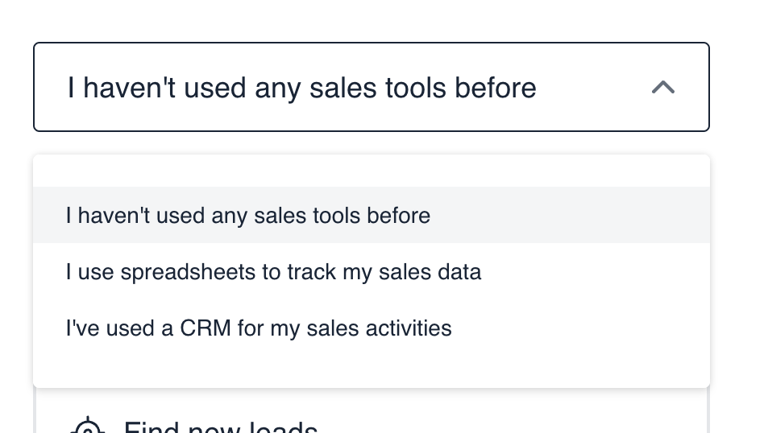Select "I use spreadsheets to track my sales data"

(372, 271)
